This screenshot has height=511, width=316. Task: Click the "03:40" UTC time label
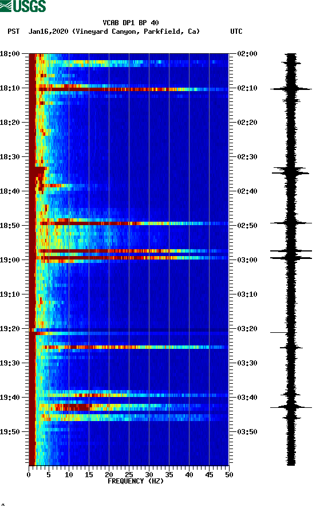247,398
